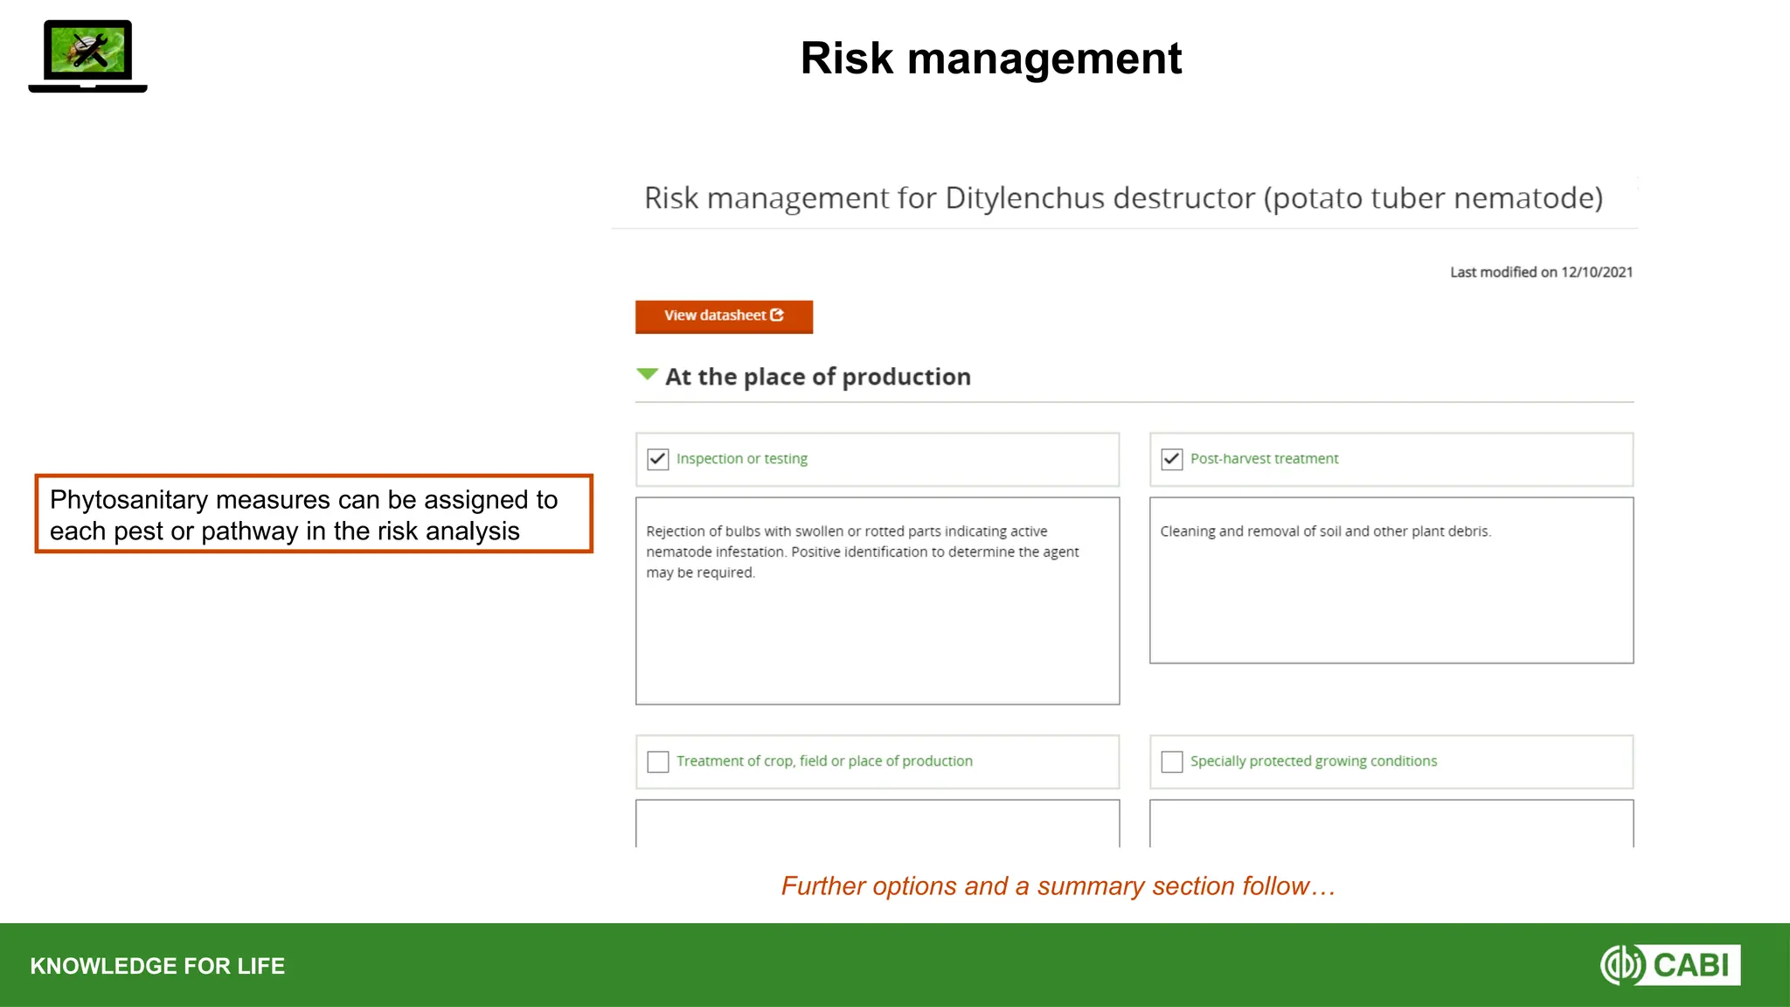The height and width of the screenshot is (1007, 1790).
Task: Uncheck the Post-harvest treatment checkbox
Action: click(1172, 459)
